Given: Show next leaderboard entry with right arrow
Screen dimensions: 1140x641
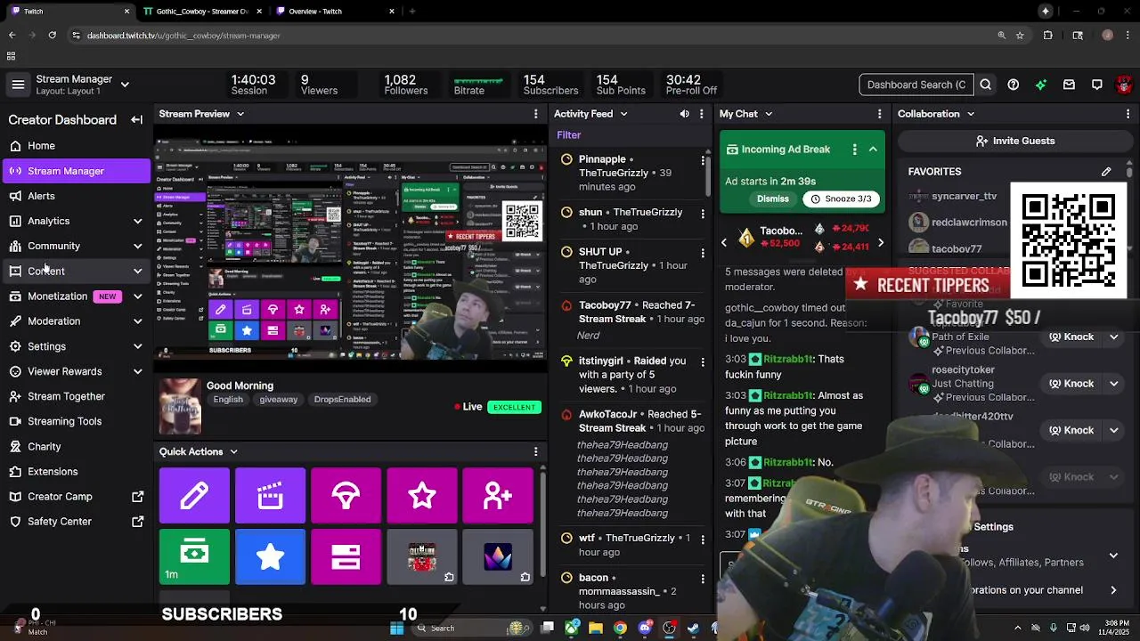Looking at the screenshot, I should coord(880,242).
